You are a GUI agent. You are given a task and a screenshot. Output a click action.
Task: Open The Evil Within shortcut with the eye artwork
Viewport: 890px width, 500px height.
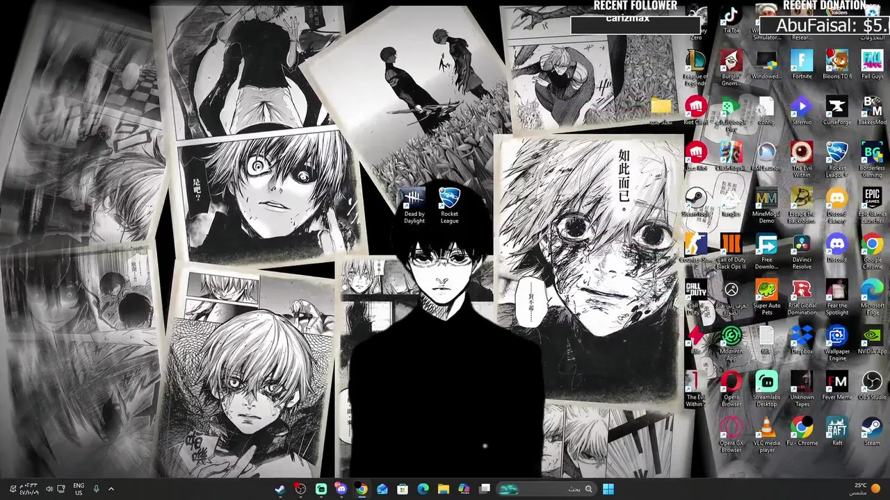[x=802, y=159]
